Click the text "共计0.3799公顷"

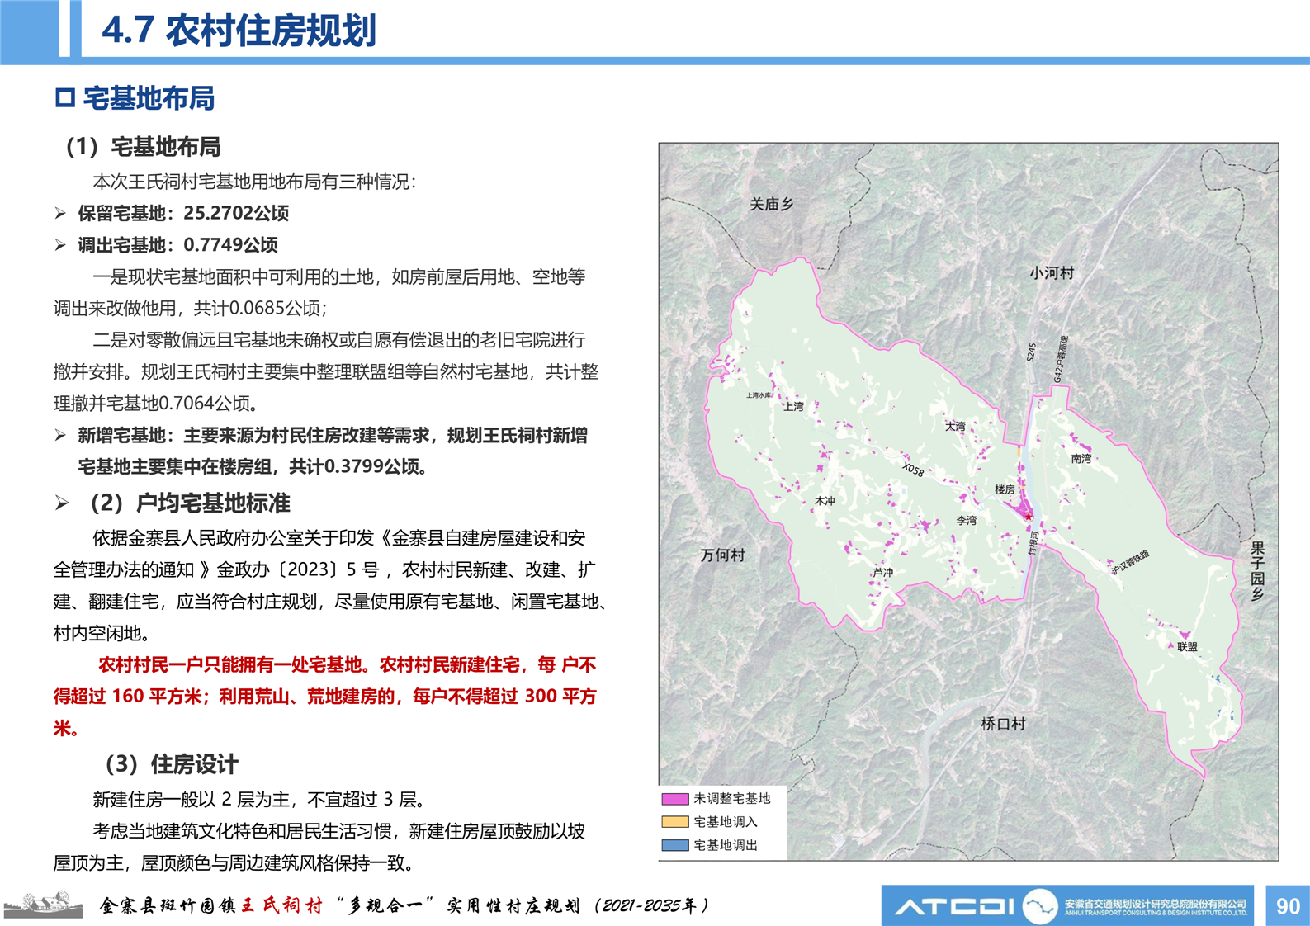pos(352,466)
